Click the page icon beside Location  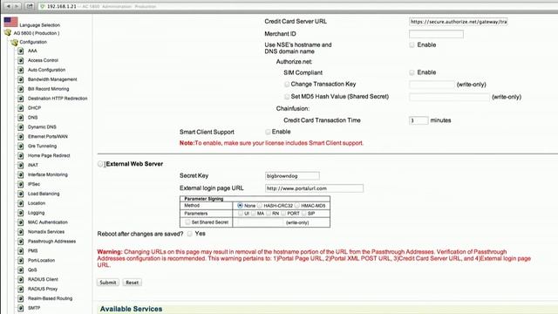(x=21, y=203)
